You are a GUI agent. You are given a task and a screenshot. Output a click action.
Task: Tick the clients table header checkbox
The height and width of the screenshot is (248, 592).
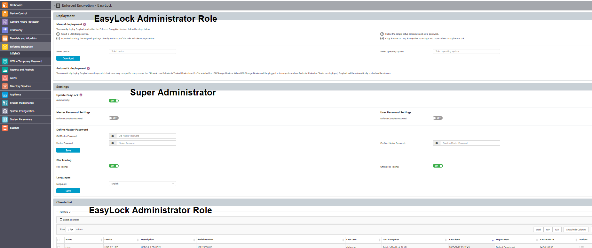[59, 240]
